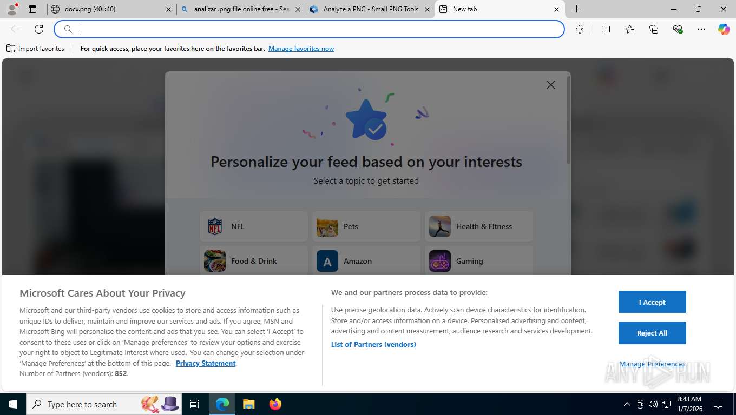
Task: Refresh the page with reload icon
Action: tap(39, 29)
